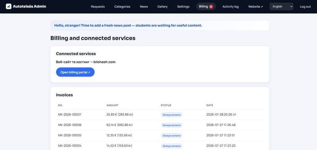Click the Date column header
317x150 pixels.
(210, 105)
